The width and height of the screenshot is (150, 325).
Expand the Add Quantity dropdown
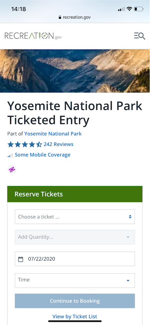coord(75,237)
